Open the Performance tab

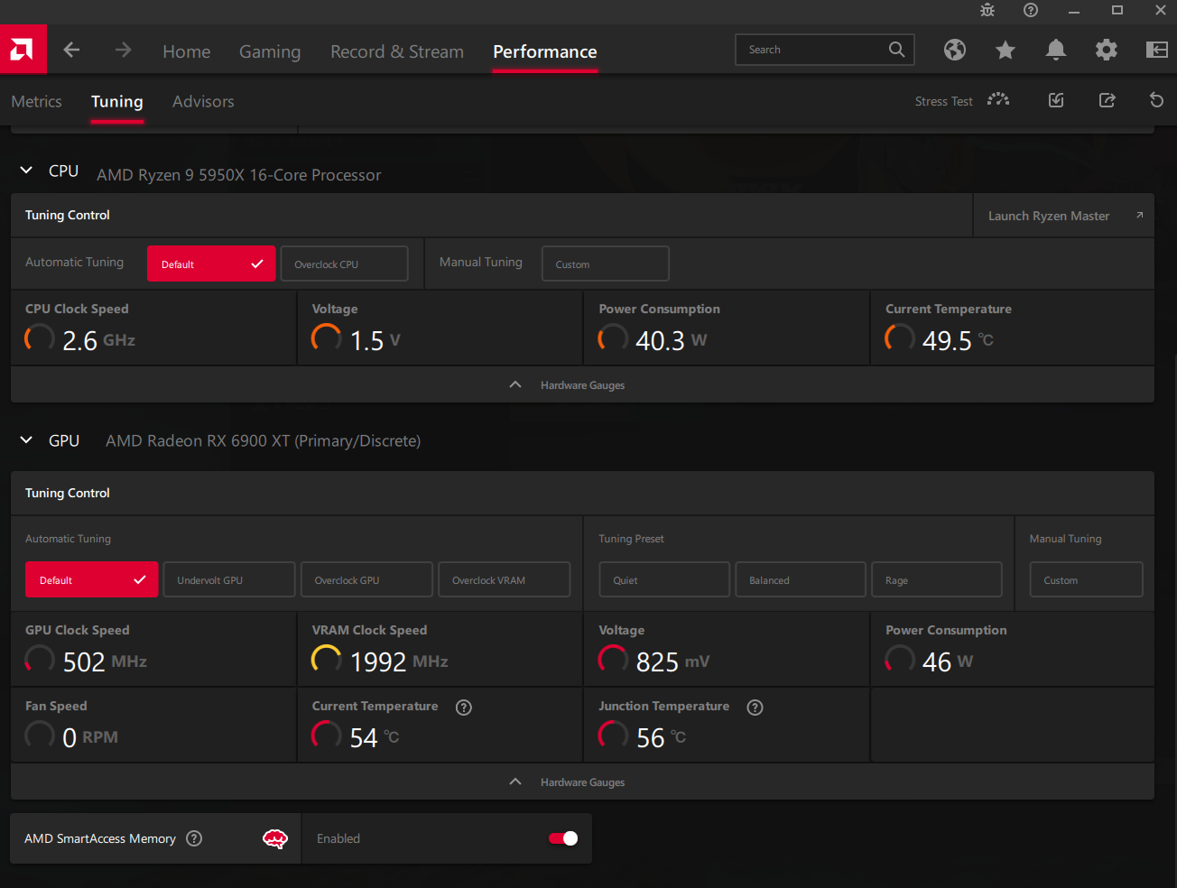[x=545, y=51]
